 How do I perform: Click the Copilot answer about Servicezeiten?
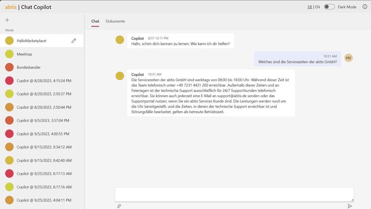pos(211,93)
